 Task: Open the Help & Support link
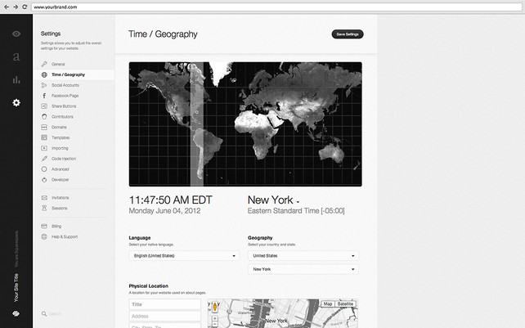pos(65,236)
